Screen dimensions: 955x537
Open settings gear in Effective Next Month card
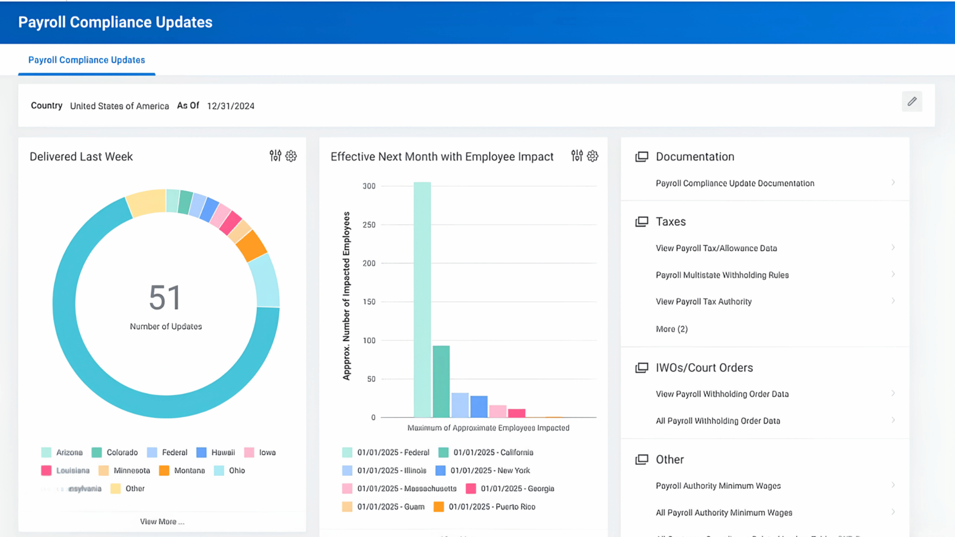(593, 156)
